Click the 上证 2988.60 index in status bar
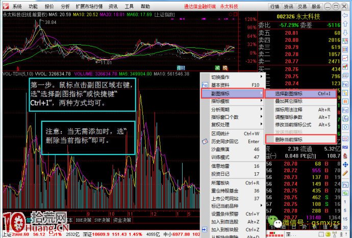 (16, 234)
